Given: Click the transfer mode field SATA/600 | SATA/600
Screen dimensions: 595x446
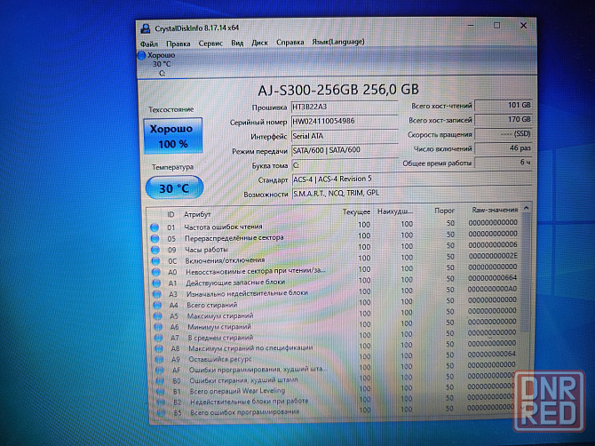Looking at the screenshot, I should (345, 150).
